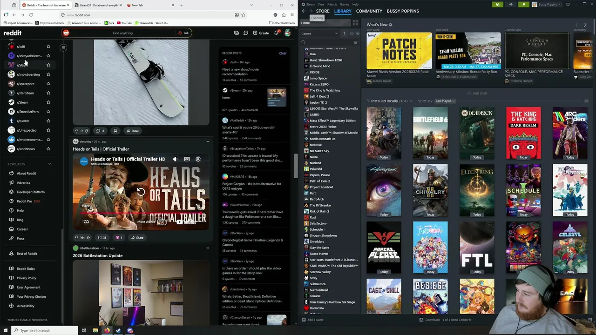This screenshot has height=335, width=596.
Task: Open Reddit notifications bell
Action: click(276, 33)
